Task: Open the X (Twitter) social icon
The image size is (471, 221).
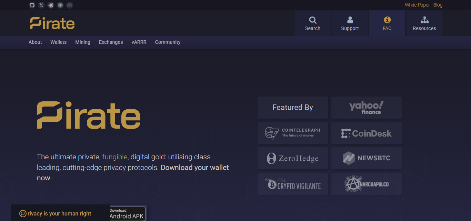Action: (41, 5)
